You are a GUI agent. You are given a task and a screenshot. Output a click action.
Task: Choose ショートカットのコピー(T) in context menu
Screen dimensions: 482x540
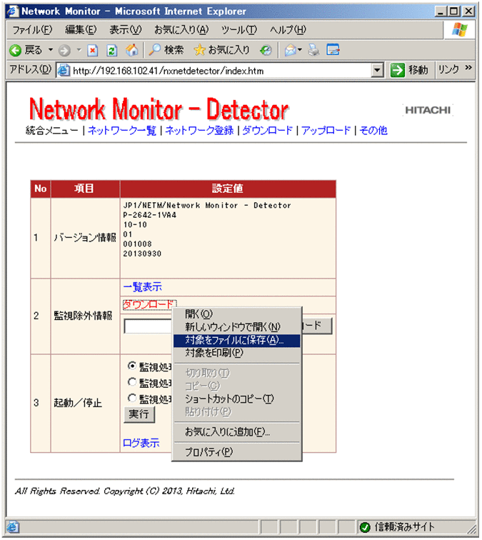point(236,399)
